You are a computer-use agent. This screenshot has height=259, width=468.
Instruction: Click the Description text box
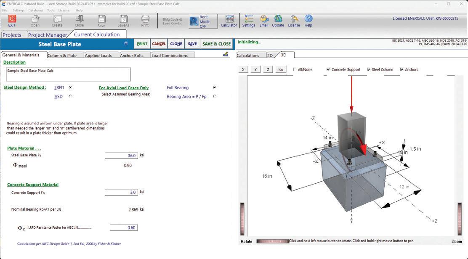[x=68, y=74]
